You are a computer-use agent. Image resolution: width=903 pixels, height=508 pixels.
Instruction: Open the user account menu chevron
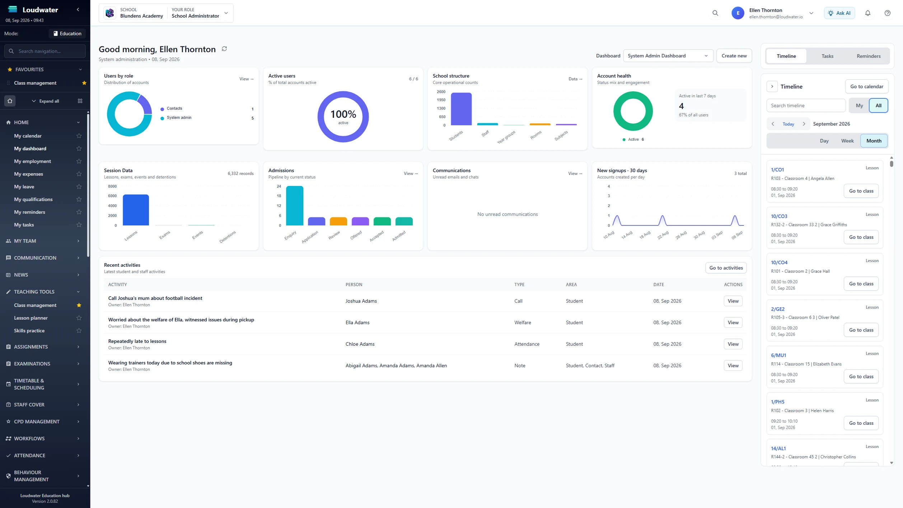[x=811, y=13]
